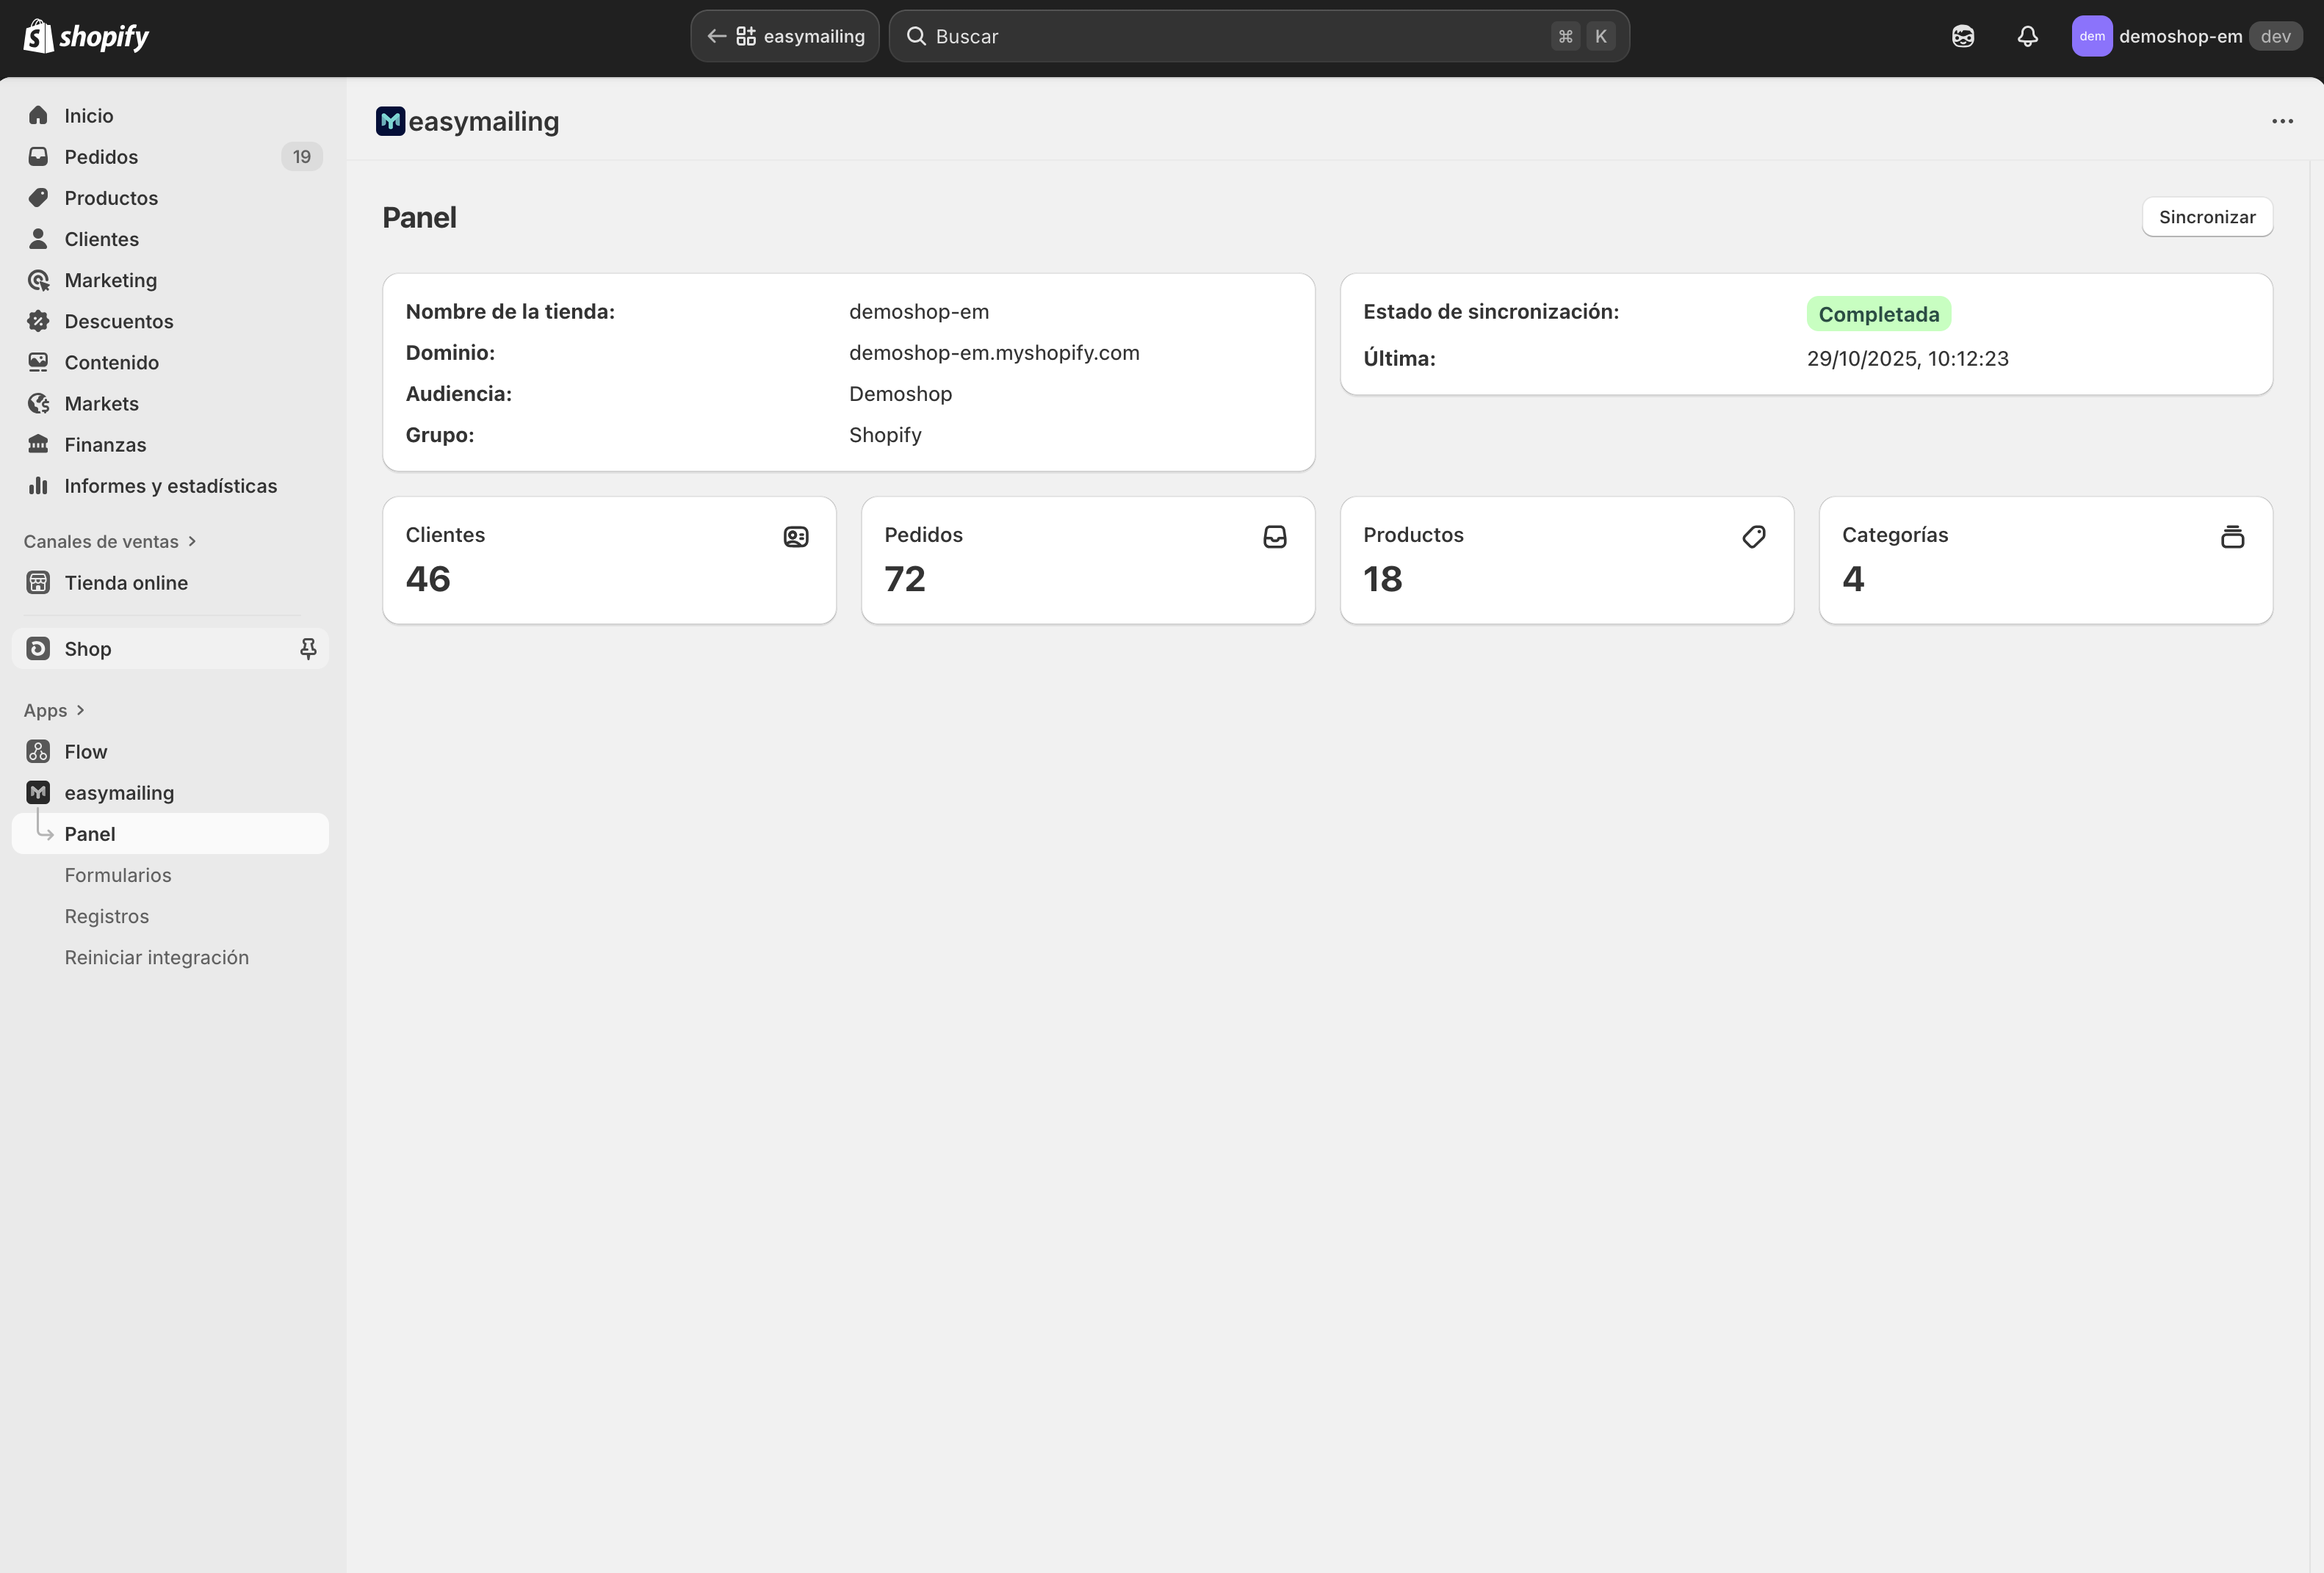The image size is (2324, 1573).
Task: Click the dev badge in top bar
Action: pyautogui.click(x=2275, y=36)
